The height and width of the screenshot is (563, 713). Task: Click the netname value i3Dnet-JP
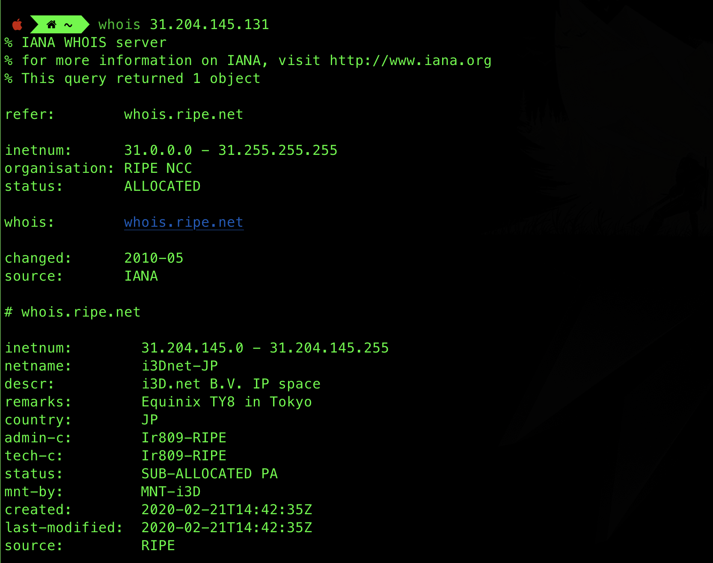[x=180, y=366]
